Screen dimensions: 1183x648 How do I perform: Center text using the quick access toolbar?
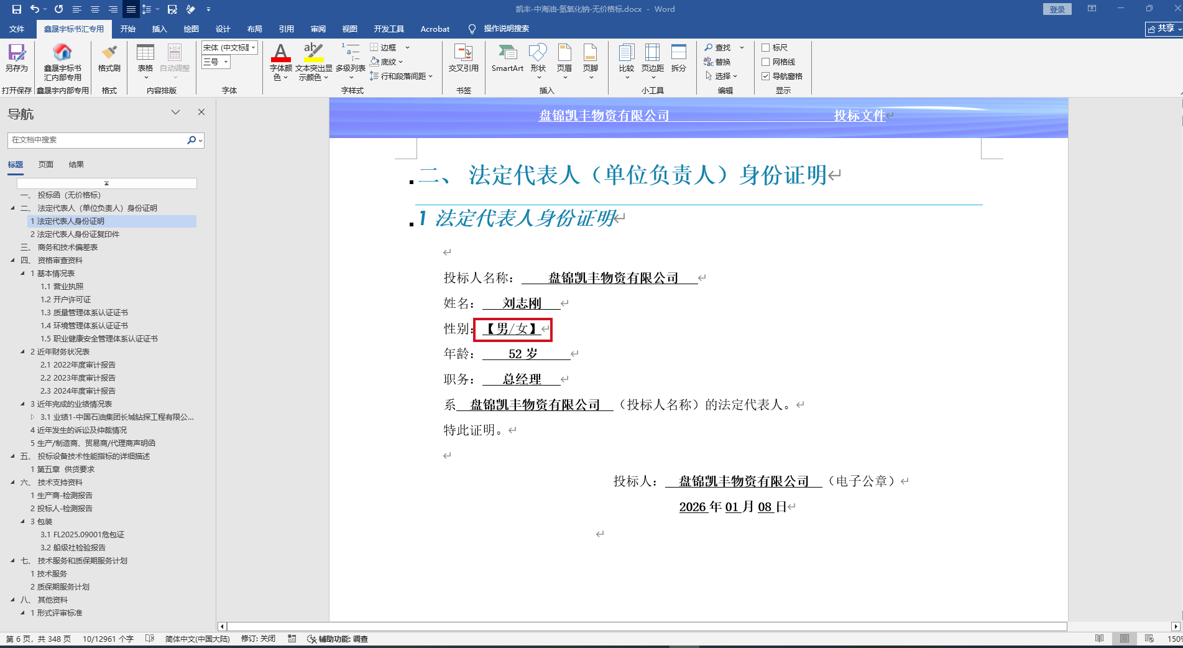(95, 9)
